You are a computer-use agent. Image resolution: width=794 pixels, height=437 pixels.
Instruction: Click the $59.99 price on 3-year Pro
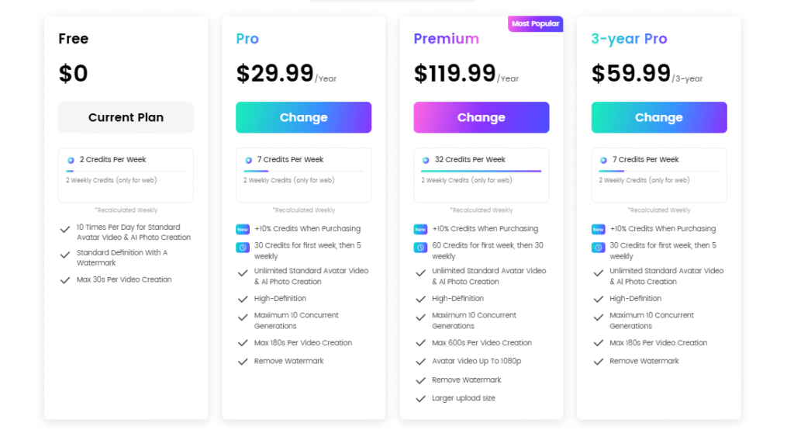(631, 74)
